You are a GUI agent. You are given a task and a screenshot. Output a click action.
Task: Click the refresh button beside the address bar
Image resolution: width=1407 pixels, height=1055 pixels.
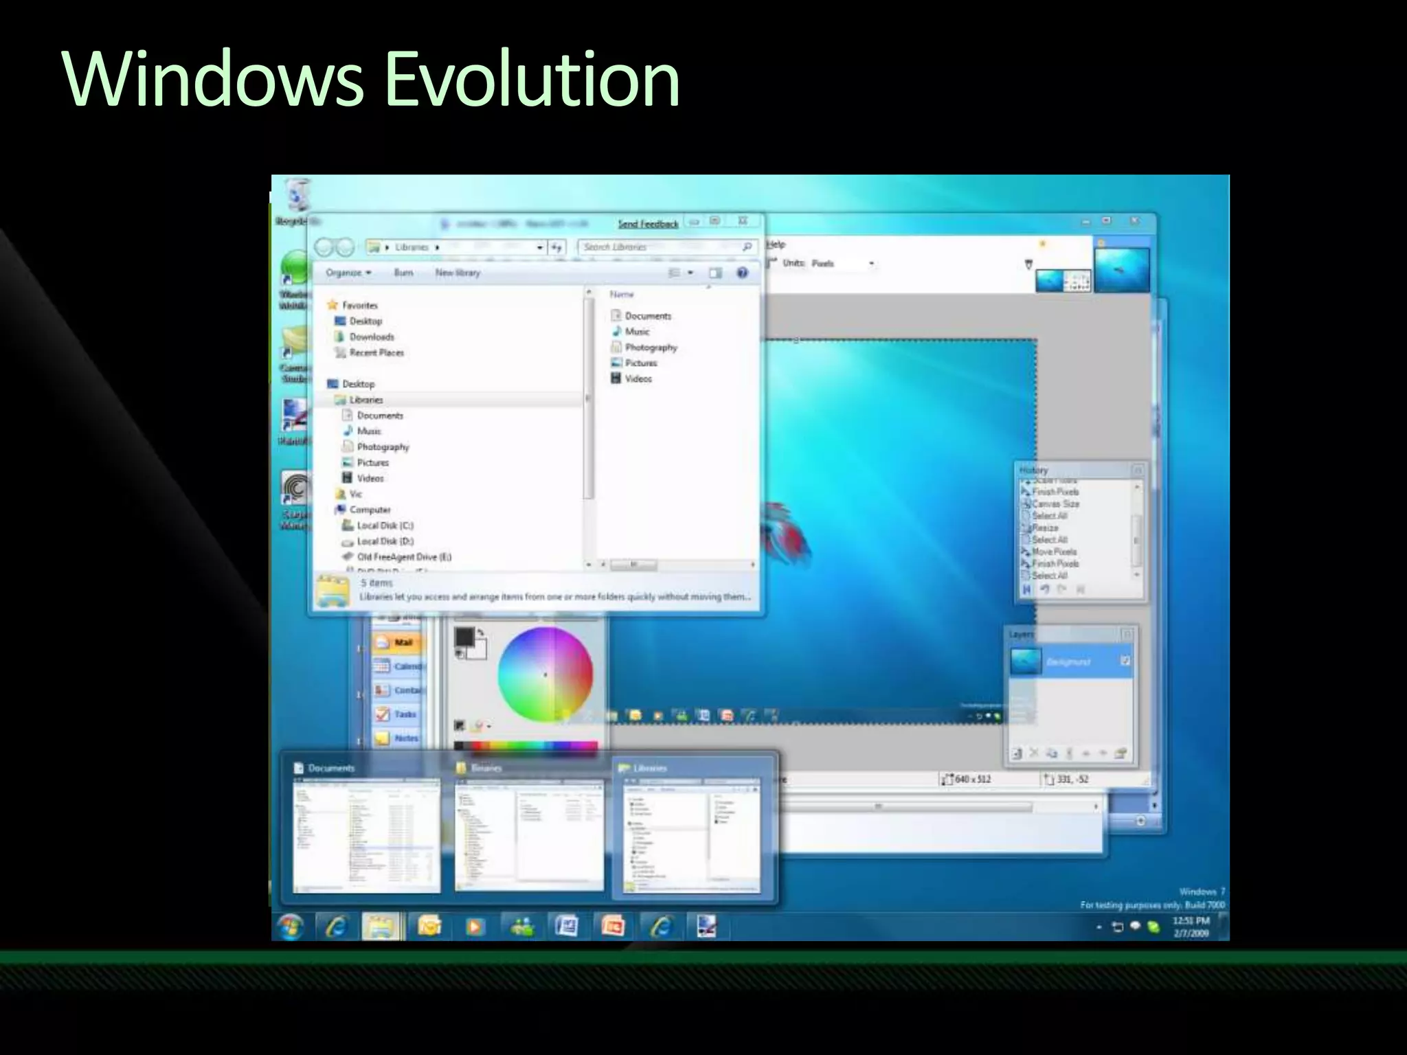point(556,247)
